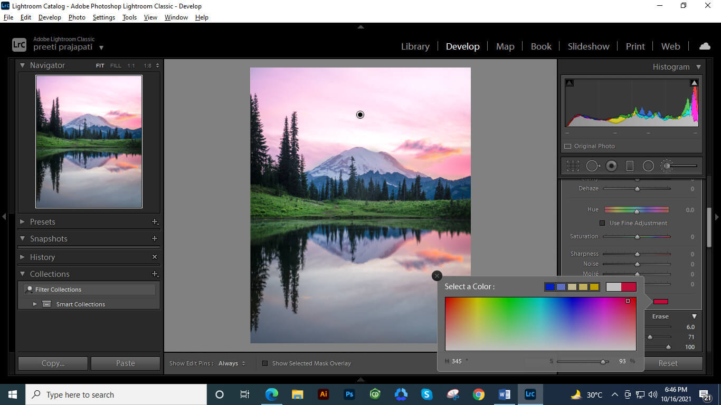Image resolution: width=721 pixels, height=405 pixels.
Task: Enable the Original Photo comparison checkbox
Action: tap(568, 146)
